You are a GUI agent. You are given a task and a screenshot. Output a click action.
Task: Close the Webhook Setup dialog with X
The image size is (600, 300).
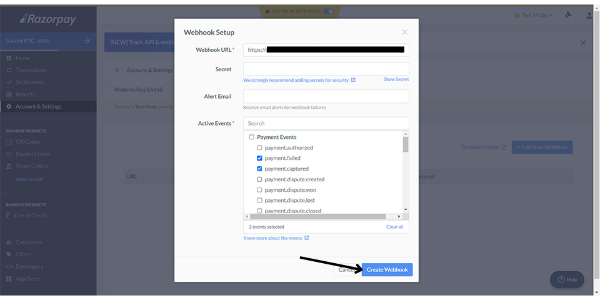click(x=404, y=32)
